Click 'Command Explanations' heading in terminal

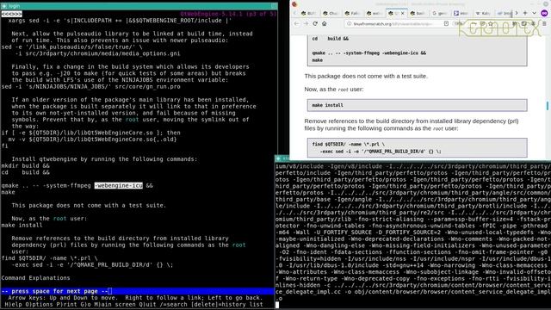(x=35, y=277)
